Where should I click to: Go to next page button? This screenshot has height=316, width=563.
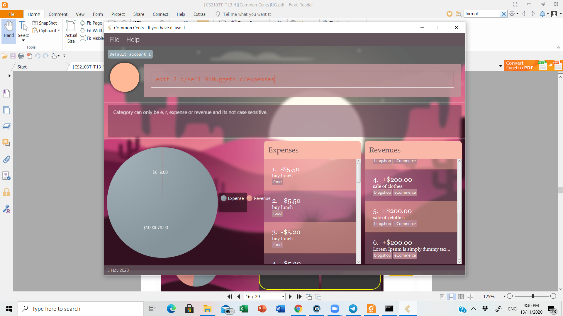pyautogui.click(x=290, y=296)
